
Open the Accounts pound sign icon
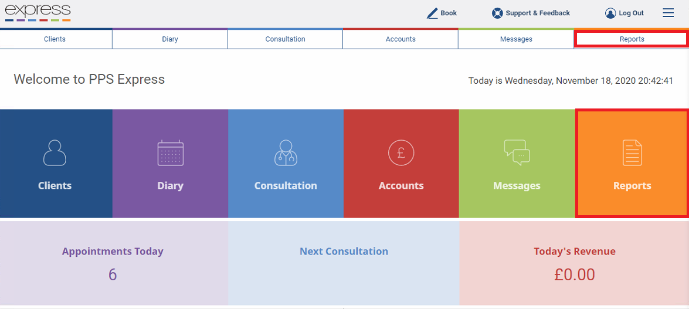click(401, 153)
